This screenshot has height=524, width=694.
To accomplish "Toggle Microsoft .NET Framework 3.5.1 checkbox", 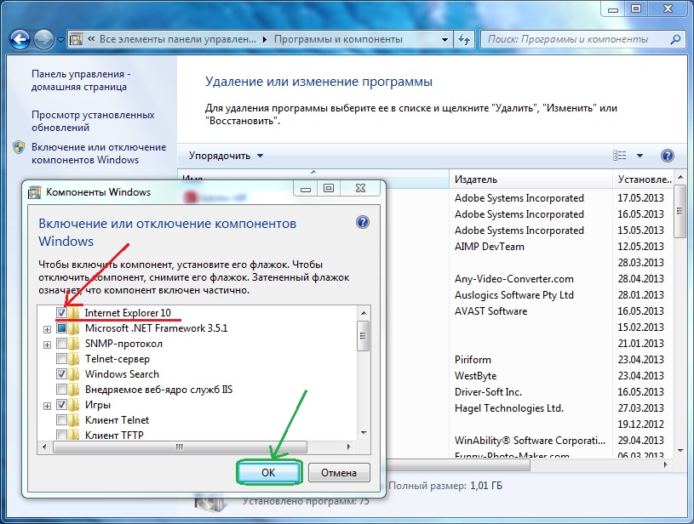I will [x=61, y=328].
